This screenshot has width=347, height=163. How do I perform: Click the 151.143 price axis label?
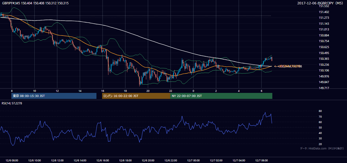point(324,24)
